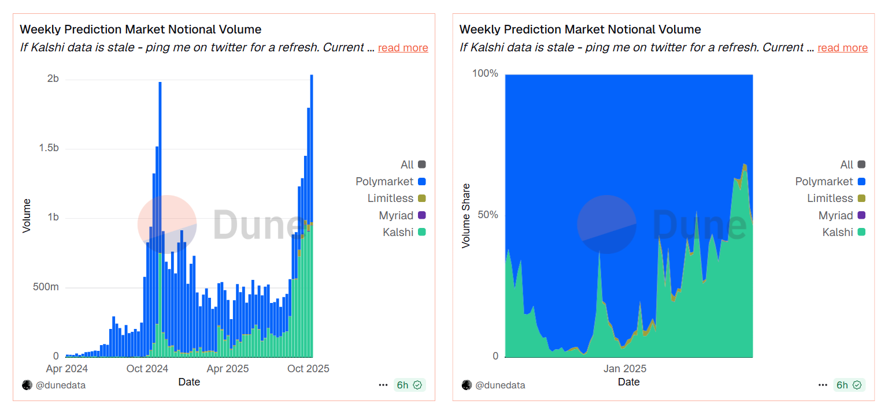892x408 pixels.
Task: Click the 6h refresh badge on left chart
Action: coord(410,385)
